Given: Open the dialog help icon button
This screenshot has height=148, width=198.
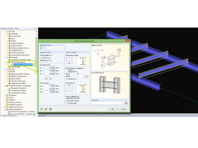Looking at the screenshot, I should coord(41,109).
